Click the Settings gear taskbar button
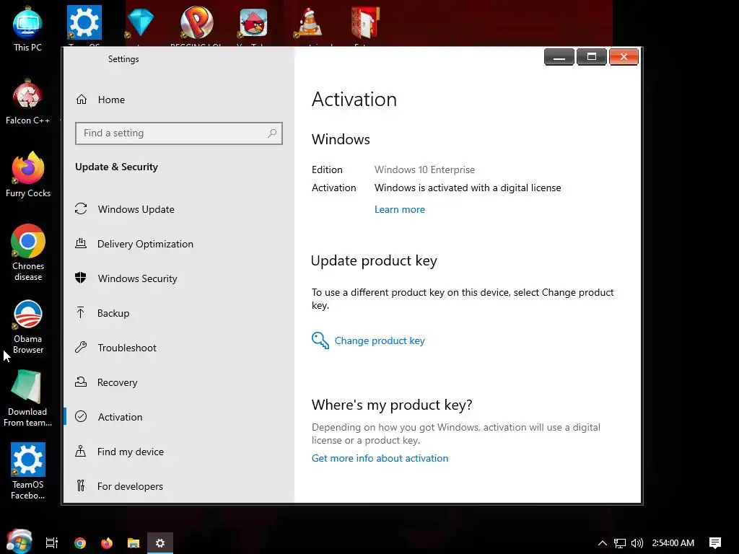739x554 pixels. pos(160,543)
